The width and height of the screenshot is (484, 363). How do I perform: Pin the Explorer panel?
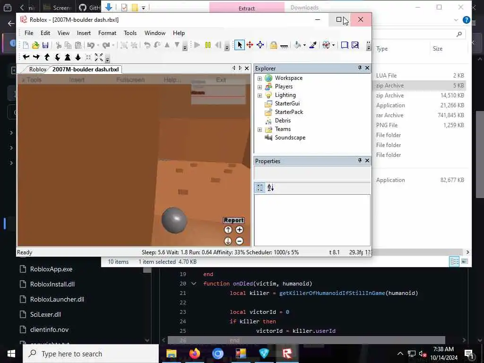click(x=360, y=68)
